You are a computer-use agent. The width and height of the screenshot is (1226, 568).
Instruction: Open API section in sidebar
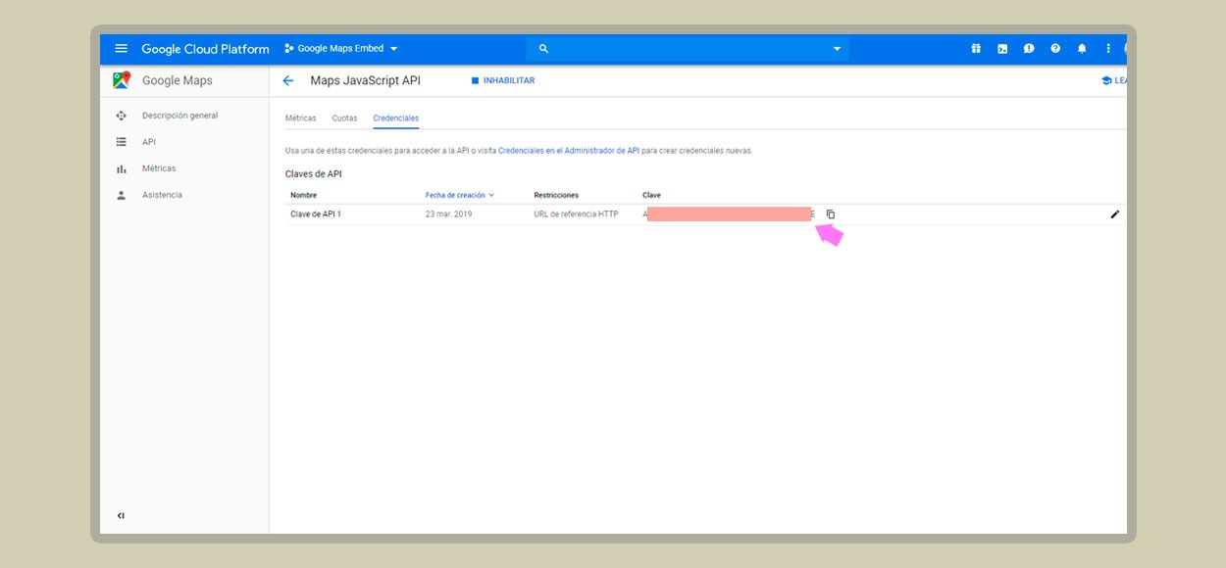click(149, 142)
